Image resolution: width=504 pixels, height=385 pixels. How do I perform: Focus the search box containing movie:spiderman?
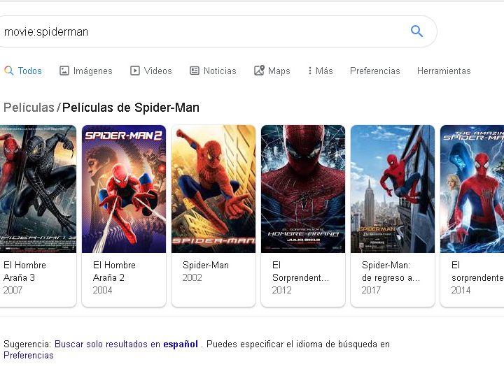point(203,31)
